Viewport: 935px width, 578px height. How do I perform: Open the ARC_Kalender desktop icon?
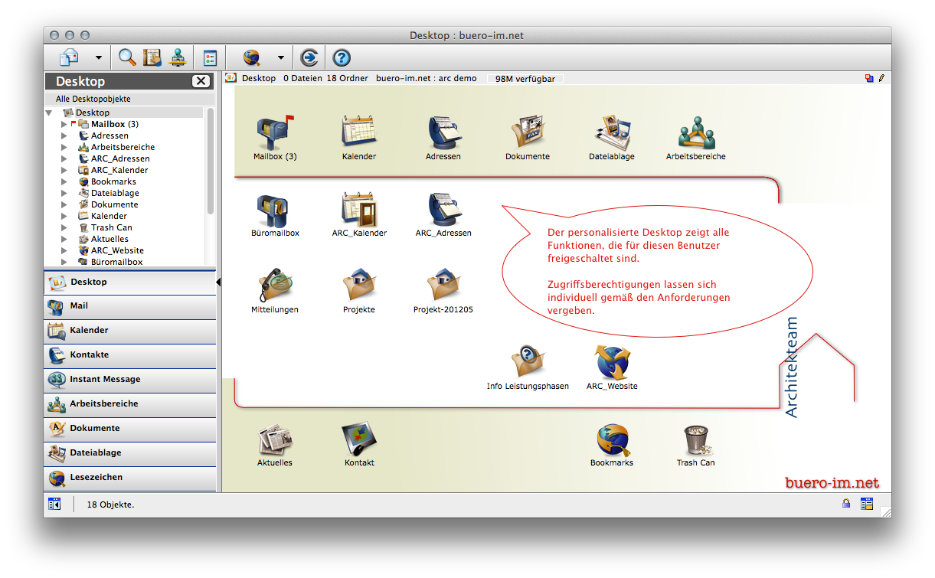pos(359,209)
